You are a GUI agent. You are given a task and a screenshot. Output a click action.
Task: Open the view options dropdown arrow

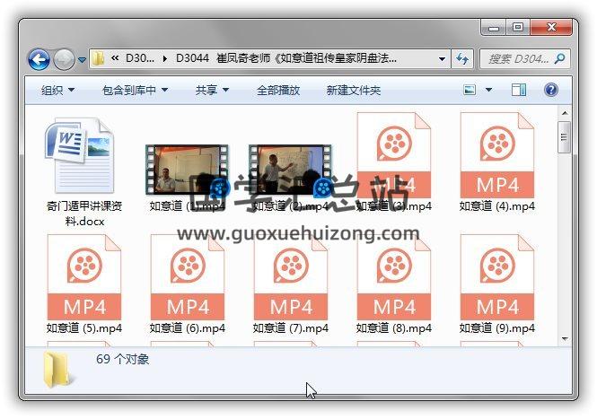tap(489, 91)
